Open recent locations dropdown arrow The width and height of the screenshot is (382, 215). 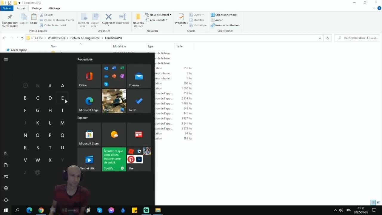click(x=17, y=38)
